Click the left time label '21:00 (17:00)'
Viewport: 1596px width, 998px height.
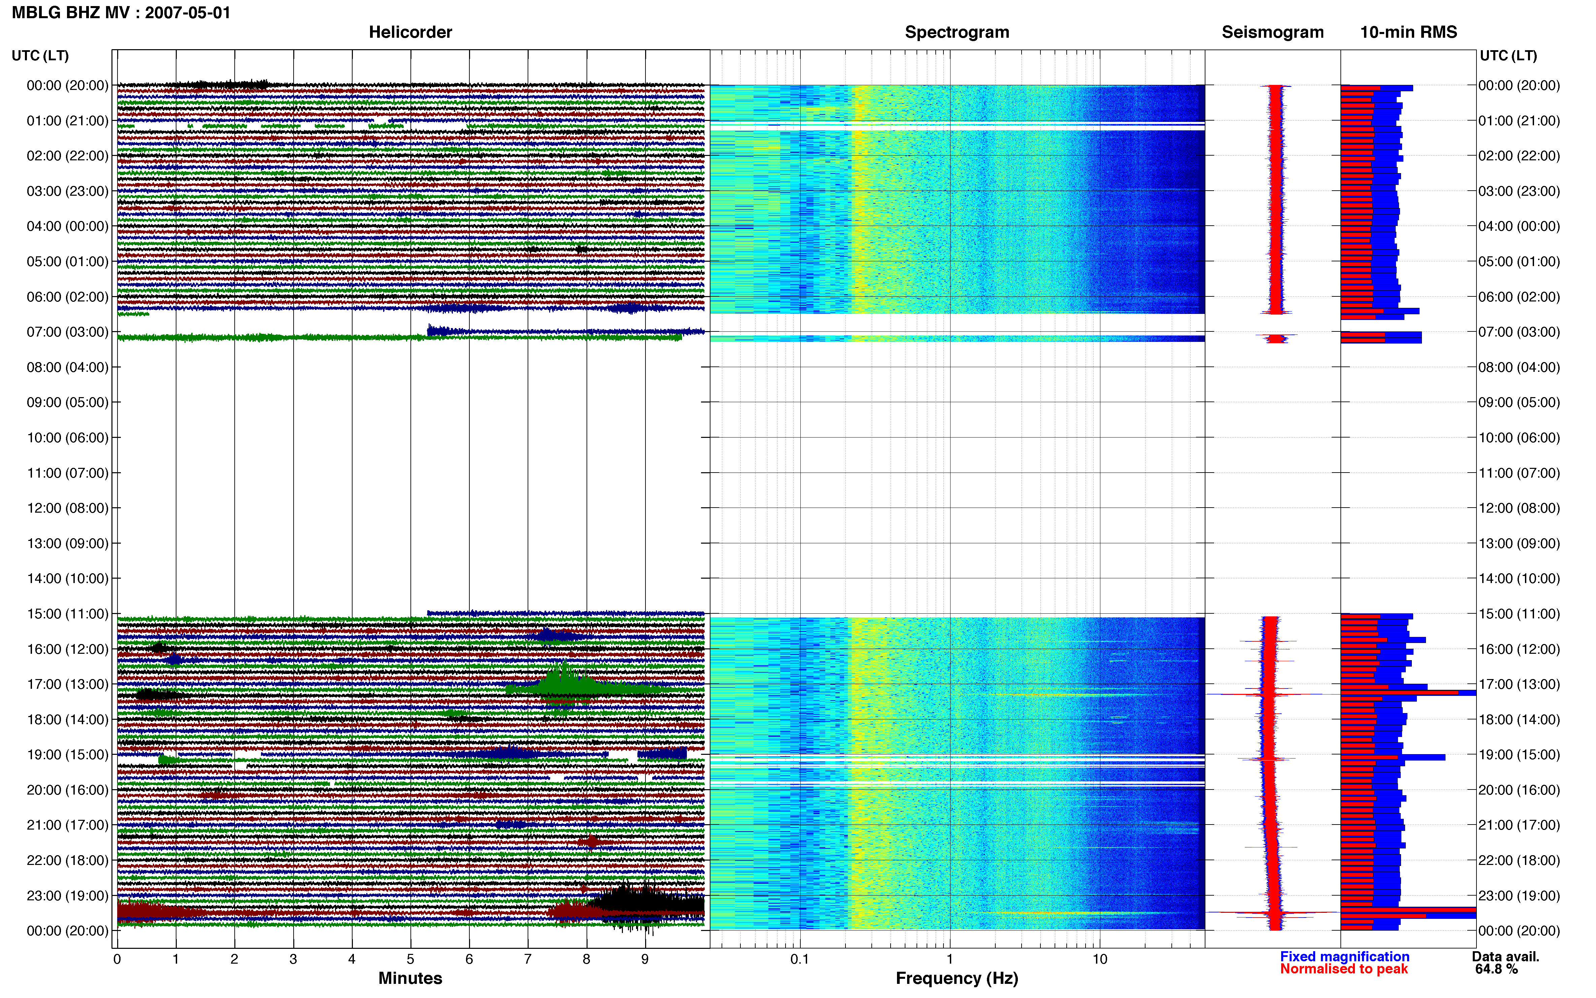67,825
